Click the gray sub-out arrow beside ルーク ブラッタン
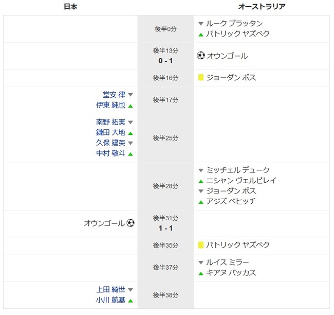This screenshot has width=334, height=315. coord(200,24)
